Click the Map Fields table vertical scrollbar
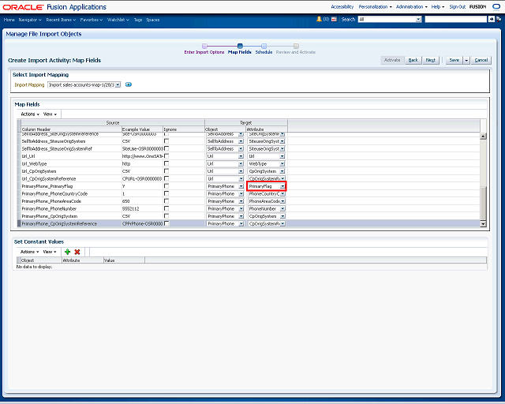 484,174
